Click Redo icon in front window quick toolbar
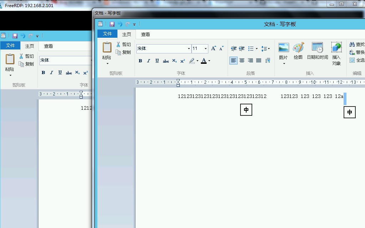 (x=128, y=24)
